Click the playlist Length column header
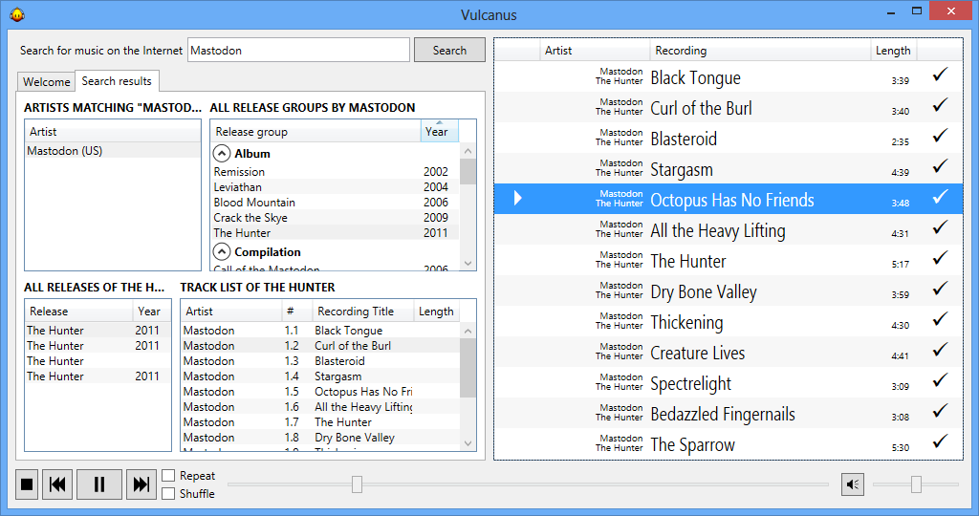Image resolution: width=979 pixels, height=516 pixels. tap(893, 51)
